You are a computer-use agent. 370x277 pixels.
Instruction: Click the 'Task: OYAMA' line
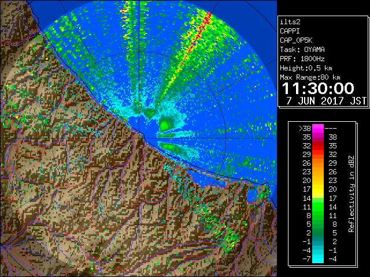pos(302,50)
